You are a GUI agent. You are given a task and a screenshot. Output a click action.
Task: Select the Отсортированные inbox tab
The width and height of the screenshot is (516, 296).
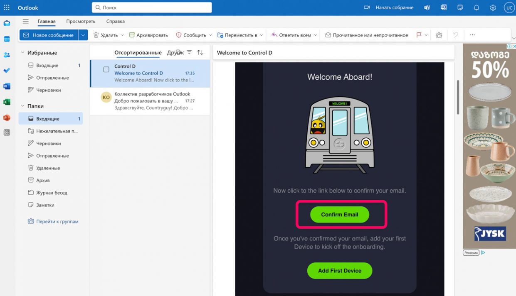click(138, 53)
